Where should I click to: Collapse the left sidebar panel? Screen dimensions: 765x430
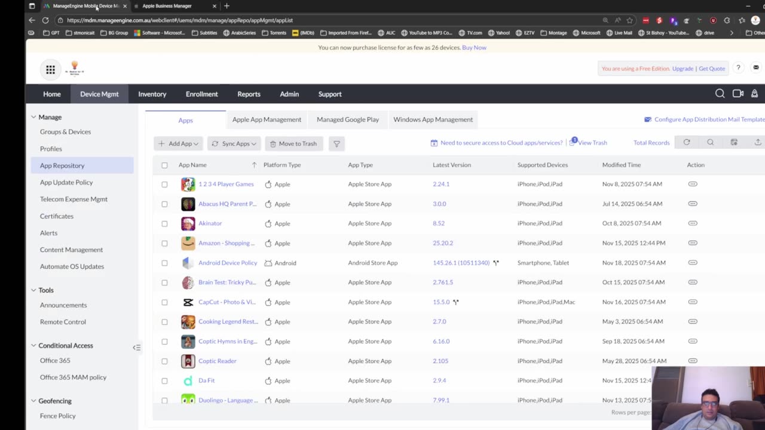[136, 347]
